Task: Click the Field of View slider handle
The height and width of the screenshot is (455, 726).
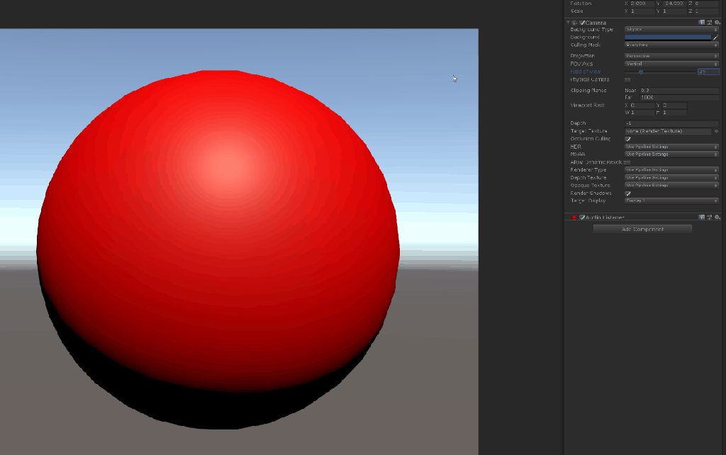Action: coord(641,72)
